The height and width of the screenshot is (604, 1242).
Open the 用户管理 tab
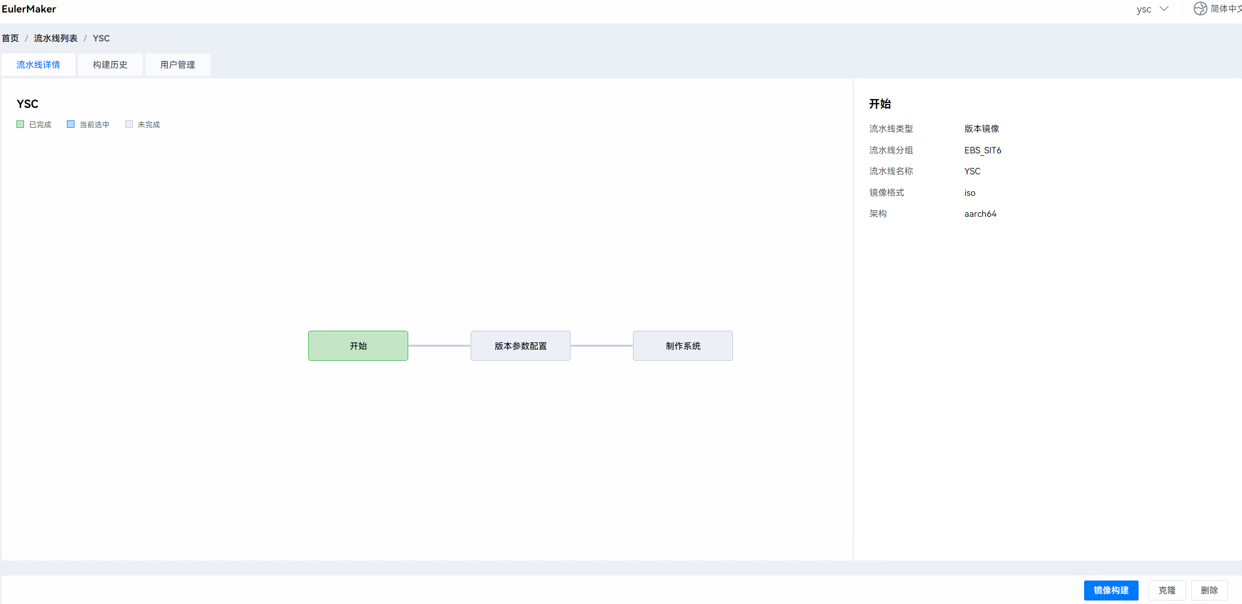pyautogui.click(x=177, y=65)
